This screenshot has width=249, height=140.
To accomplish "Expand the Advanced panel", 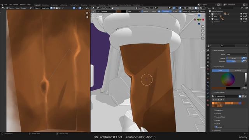I will point(219,110).
